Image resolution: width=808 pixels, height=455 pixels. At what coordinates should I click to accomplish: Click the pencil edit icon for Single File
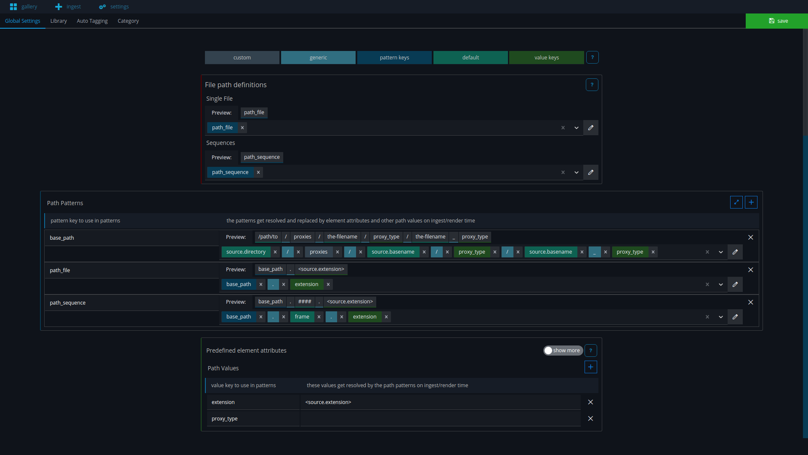[x=590, y=128]
